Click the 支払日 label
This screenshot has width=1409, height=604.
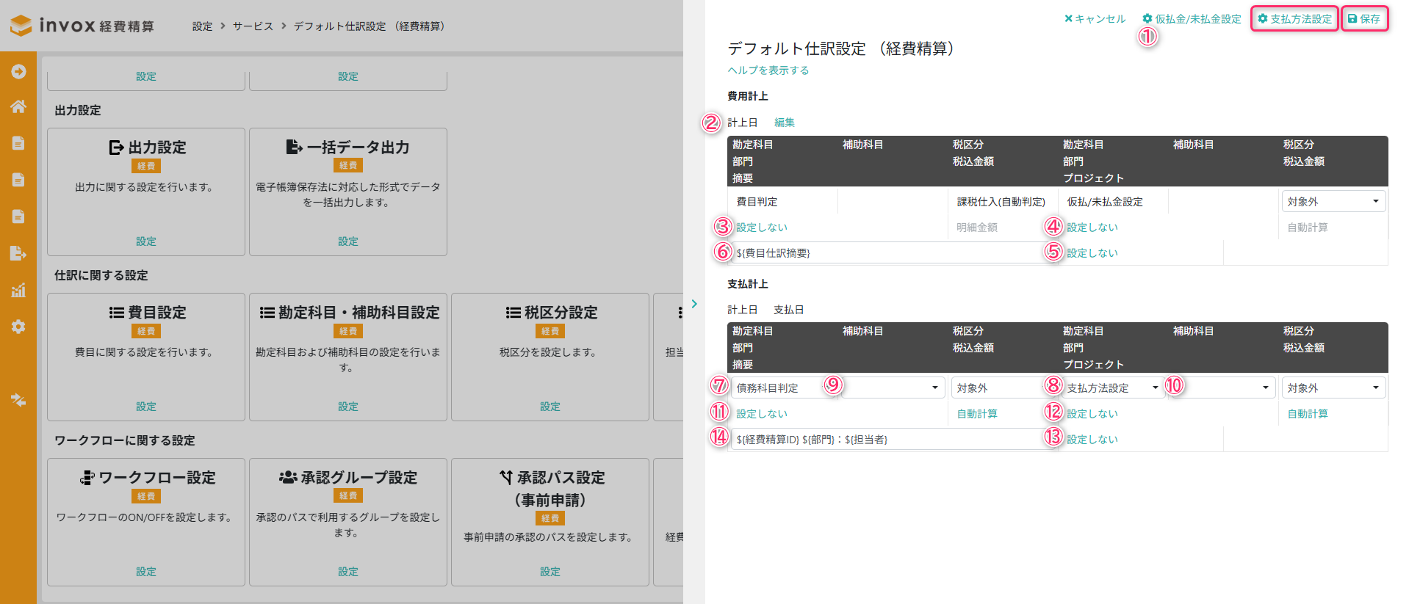(789, 310)
